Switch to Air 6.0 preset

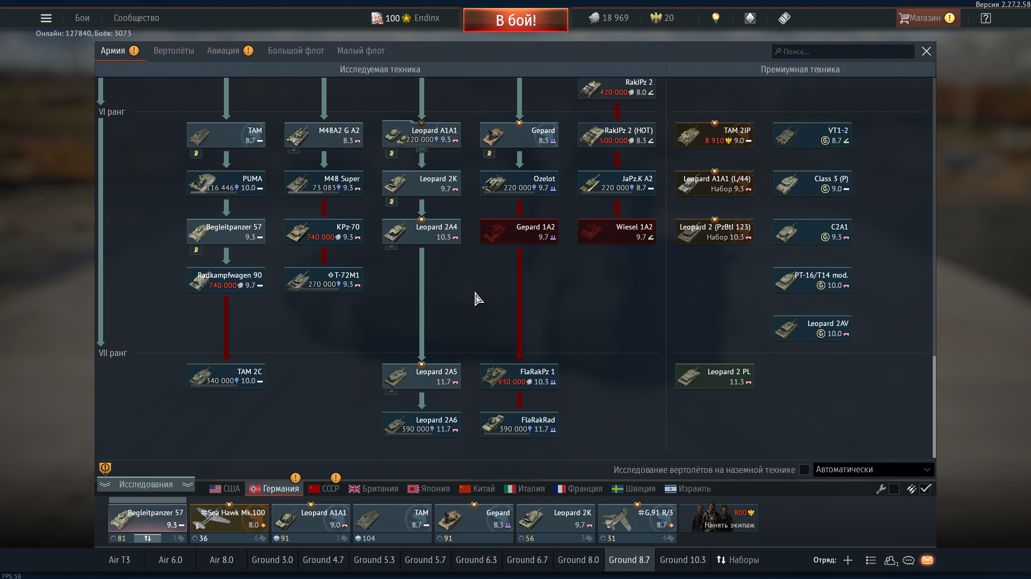[171, 560]
